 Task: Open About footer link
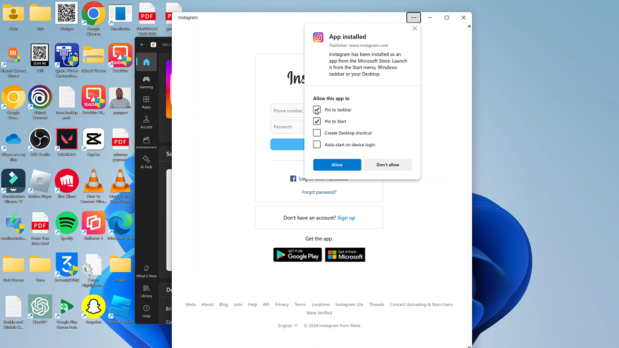pyautogui.click(x=207, y=304)
